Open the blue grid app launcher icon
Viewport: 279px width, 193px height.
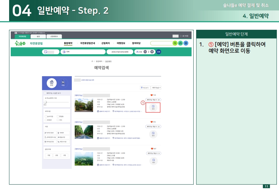[185, 43]
